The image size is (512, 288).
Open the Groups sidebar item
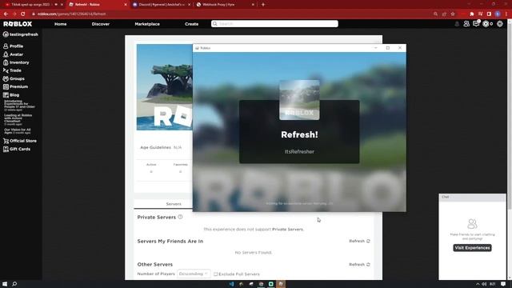[14, 78]
